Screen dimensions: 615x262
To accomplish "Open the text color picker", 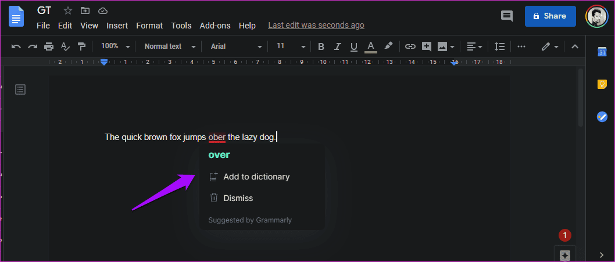I will [370, 46].
